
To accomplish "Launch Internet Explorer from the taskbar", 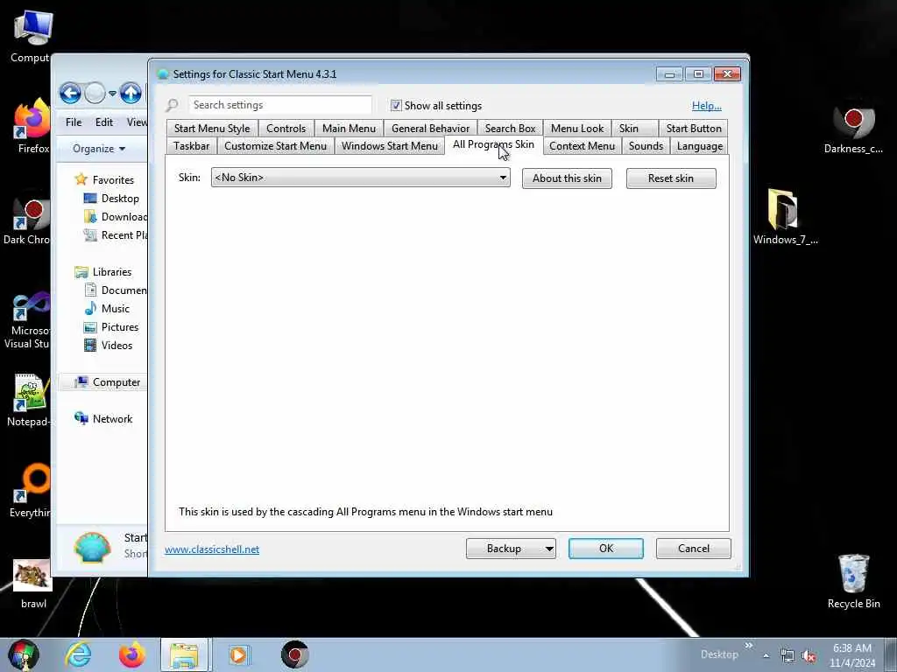I will pos(78,654).
